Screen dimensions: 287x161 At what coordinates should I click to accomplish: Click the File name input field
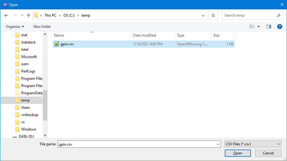(138, 144)
